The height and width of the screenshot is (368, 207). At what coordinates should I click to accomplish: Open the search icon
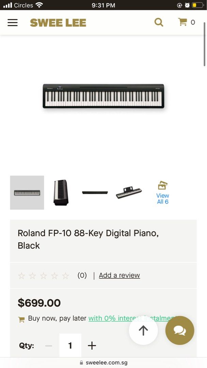(159, 22)
